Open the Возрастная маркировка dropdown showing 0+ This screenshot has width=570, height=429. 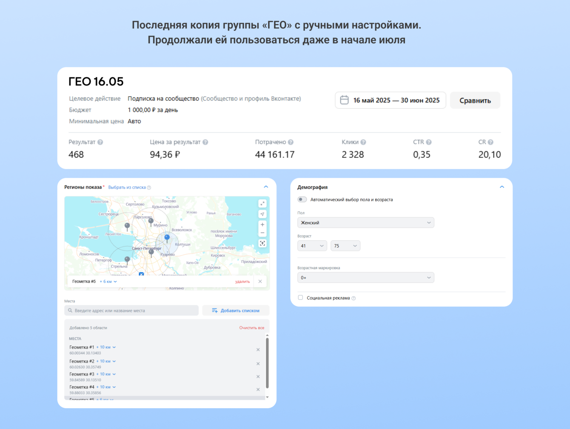click(x=366, y=277)
